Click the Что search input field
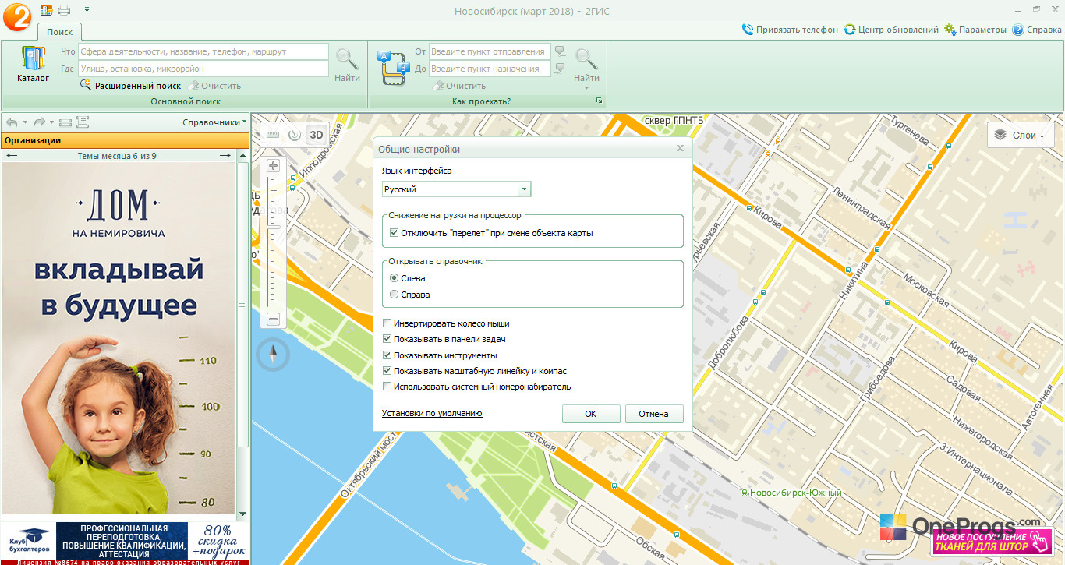Viewport: 1065px width, 565px height. pyautogui.click(x=203, y=51)
